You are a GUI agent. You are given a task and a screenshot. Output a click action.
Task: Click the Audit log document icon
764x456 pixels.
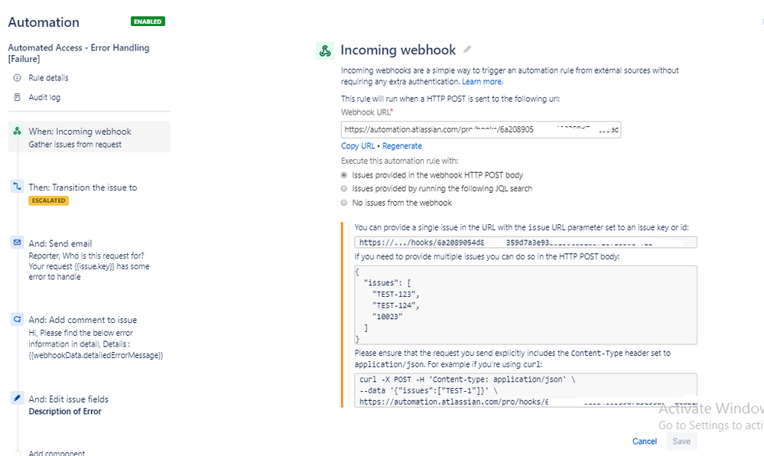17,97
